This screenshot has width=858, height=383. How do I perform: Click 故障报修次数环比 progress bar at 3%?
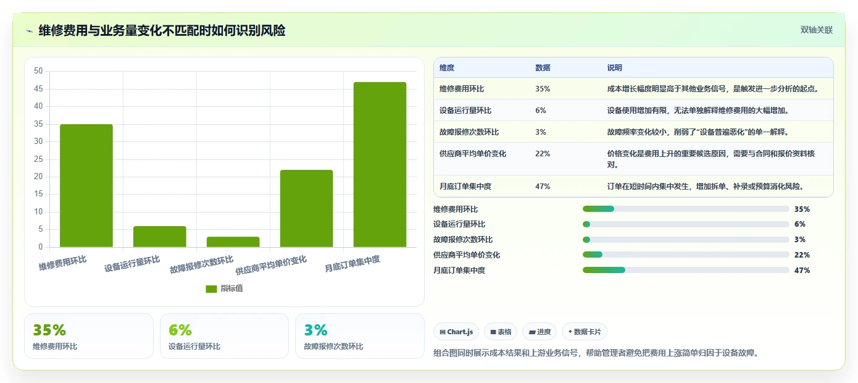(x=686, y=240)
